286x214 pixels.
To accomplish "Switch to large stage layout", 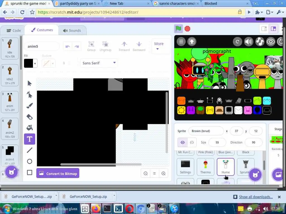I will coord(273,29).
